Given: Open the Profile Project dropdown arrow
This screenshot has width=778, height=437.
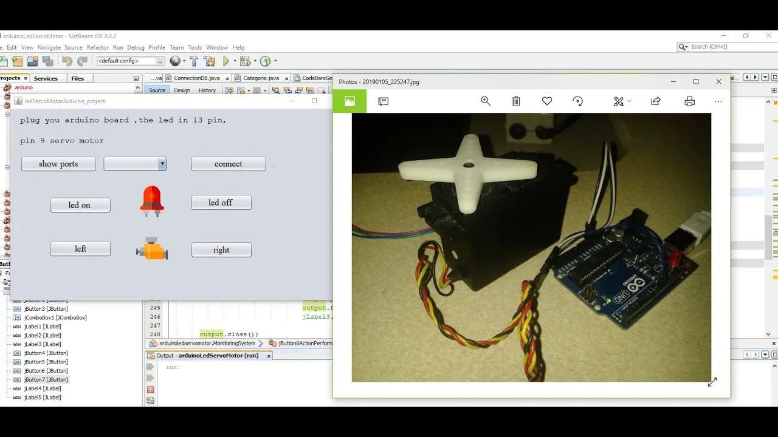Looking at the screenshot, I should click(x=275, y=61).
